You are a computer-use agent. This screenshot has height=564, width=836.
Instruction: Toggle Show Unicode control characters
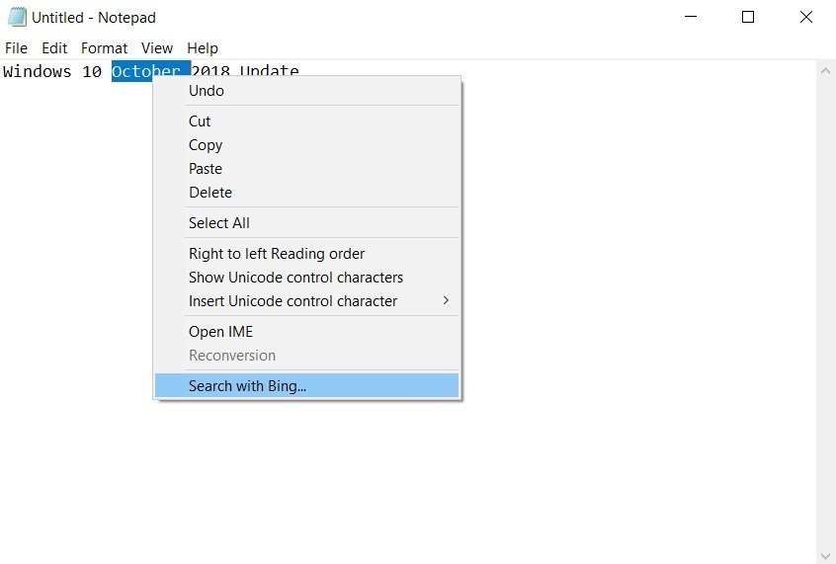[295, 278]
